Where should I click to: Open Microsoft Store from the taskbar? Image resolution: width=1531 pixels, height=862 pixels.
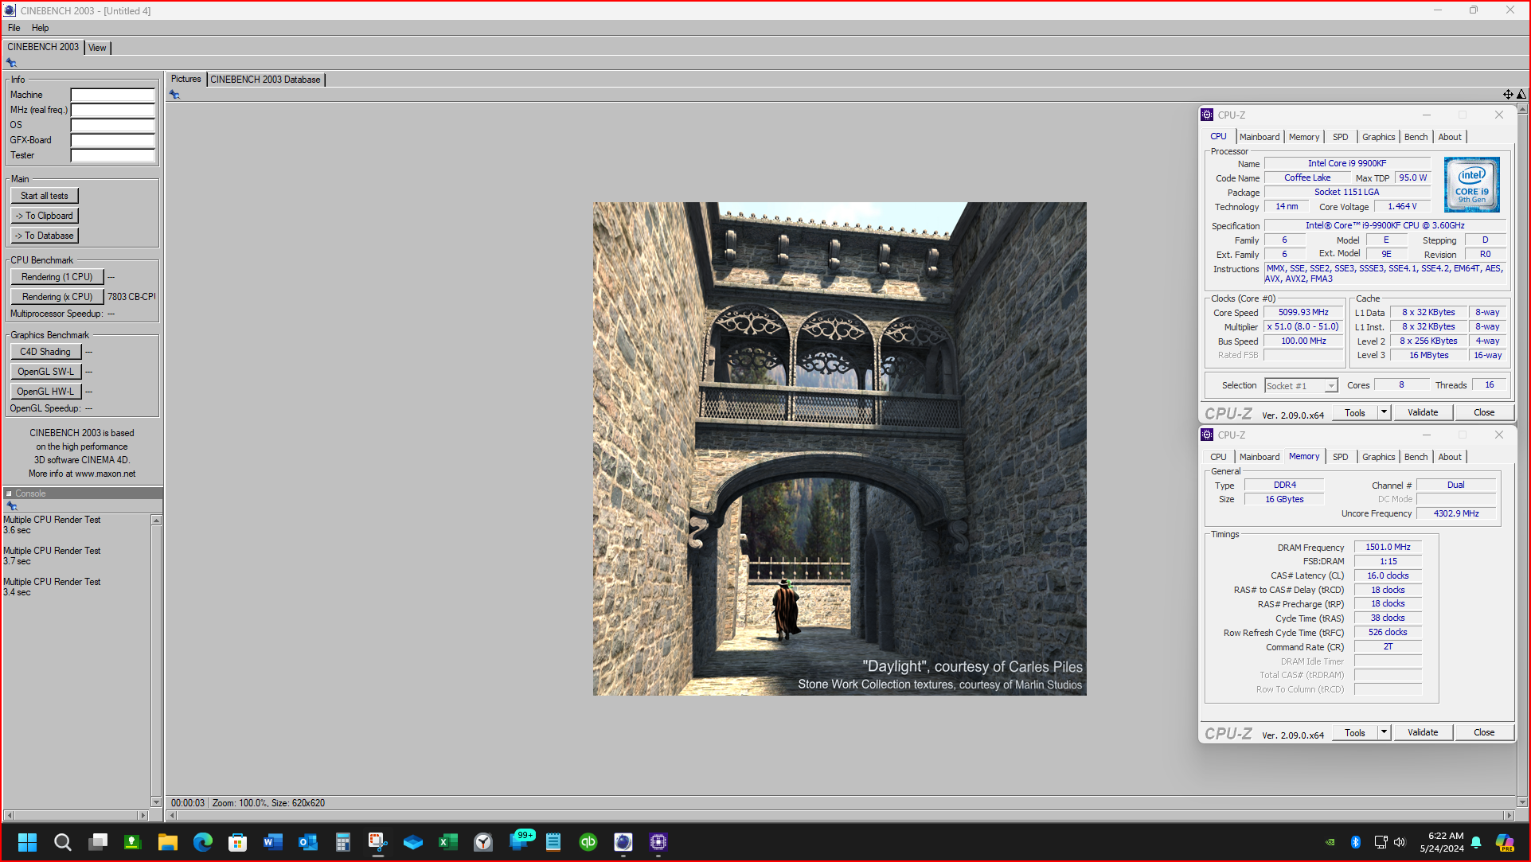coord(237,841)
